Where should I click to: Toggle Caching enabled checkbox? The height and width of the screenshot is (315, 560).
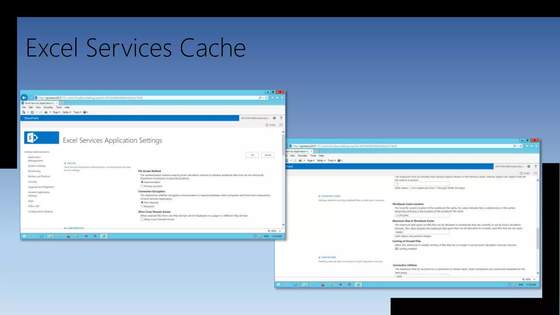396,249
